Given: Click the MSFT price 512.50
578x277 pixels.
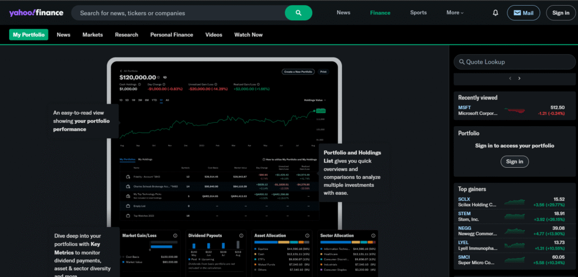Looking at the screenshot, I should click(x=557, y=108).
